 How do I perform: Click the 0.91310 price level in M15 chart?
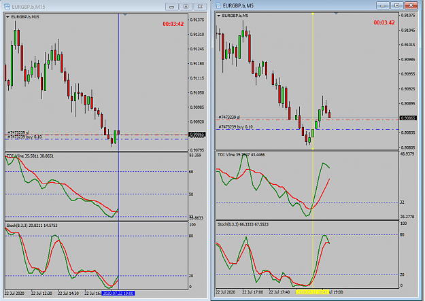coord(197,35)
